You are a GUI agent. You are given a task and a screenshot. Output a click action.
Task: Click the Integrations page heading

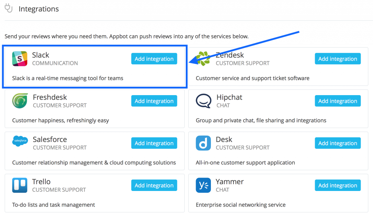point(39,9)
